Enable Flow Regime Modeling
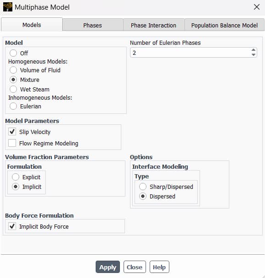Image resolution: width=265 pixels, height=278 pixels. point(12,143)
